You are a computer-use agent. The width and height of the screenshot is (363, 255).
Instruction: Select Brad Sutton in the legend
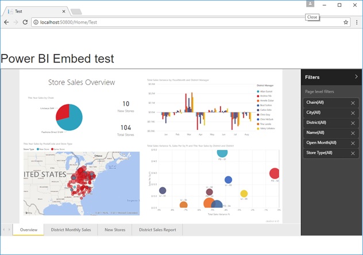click(x=264, y=105)
